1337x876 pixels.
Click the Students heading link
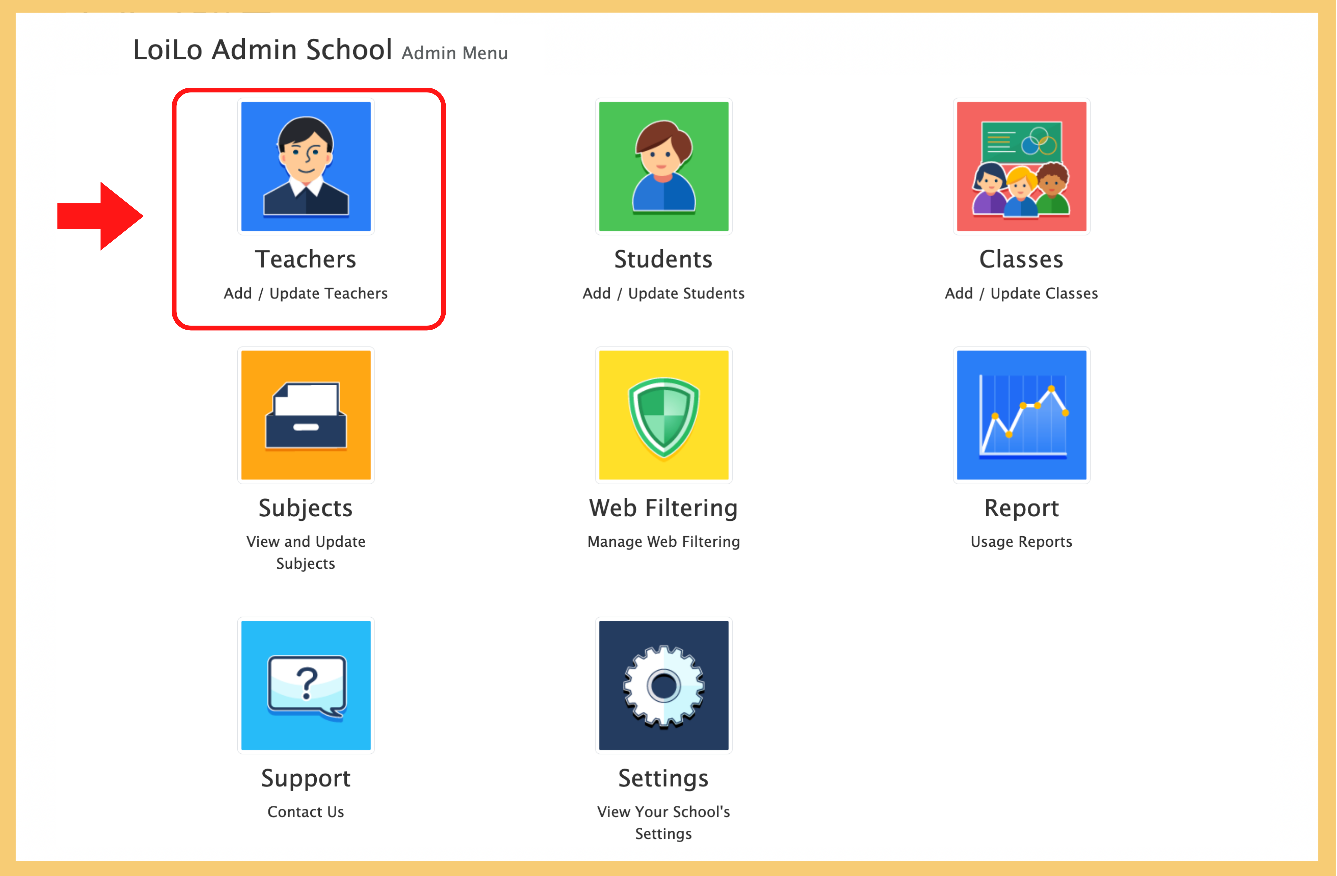pos(663,259)
